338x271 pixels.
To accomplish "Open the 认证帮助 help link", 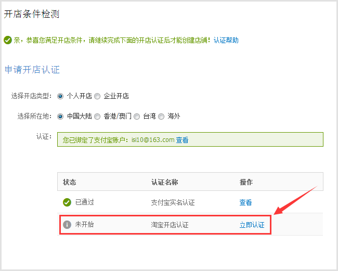I will coord(226,41).
